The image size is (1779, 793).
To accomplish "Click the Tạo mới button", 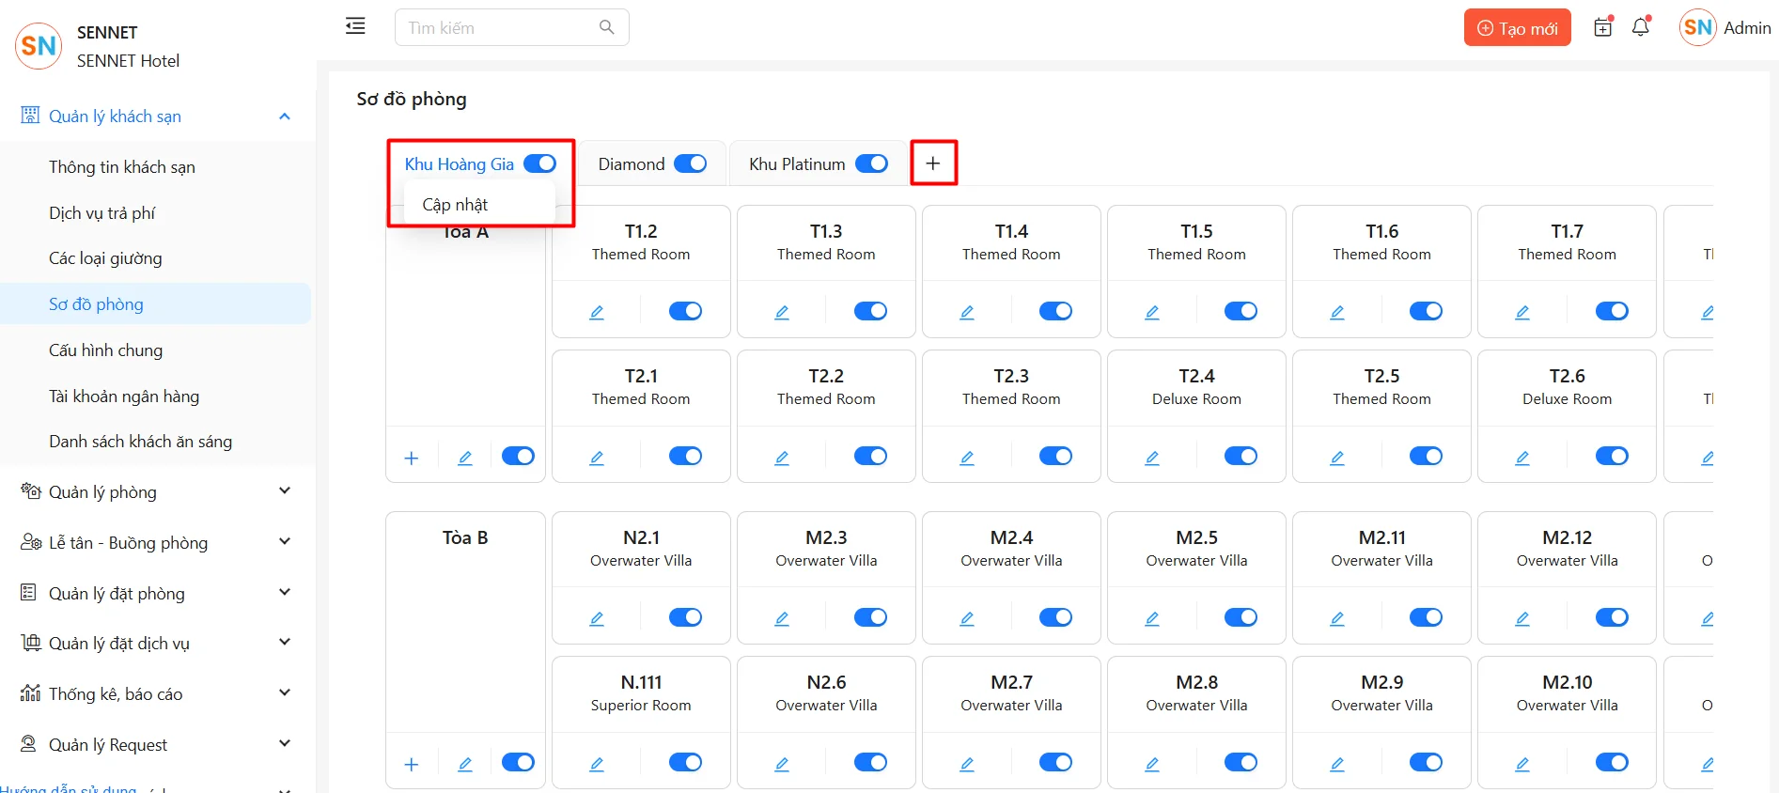I will [1517, 28].
